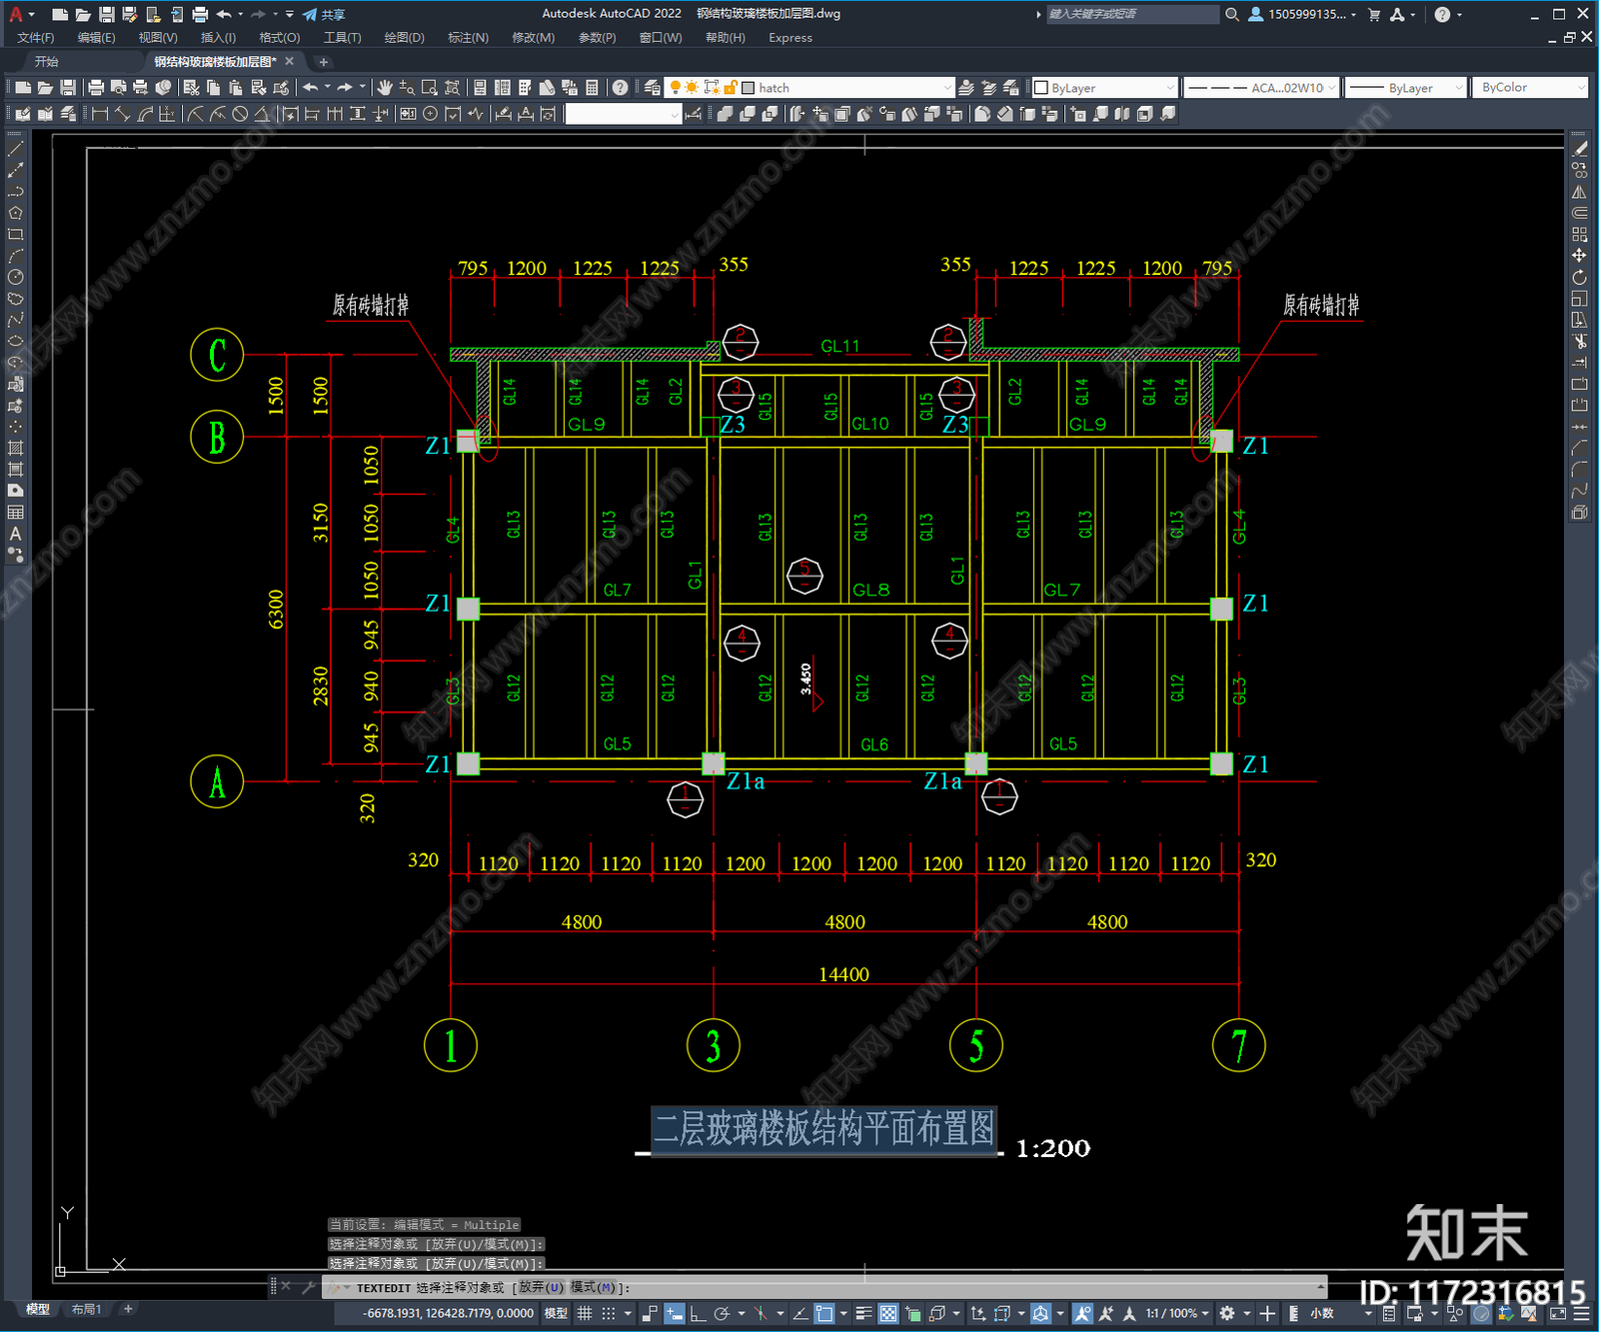Viewport: 1599px width, 1332px height.
Task: Toggle annotation visibility in status bar
Action: click(x=1082, y=1313)
